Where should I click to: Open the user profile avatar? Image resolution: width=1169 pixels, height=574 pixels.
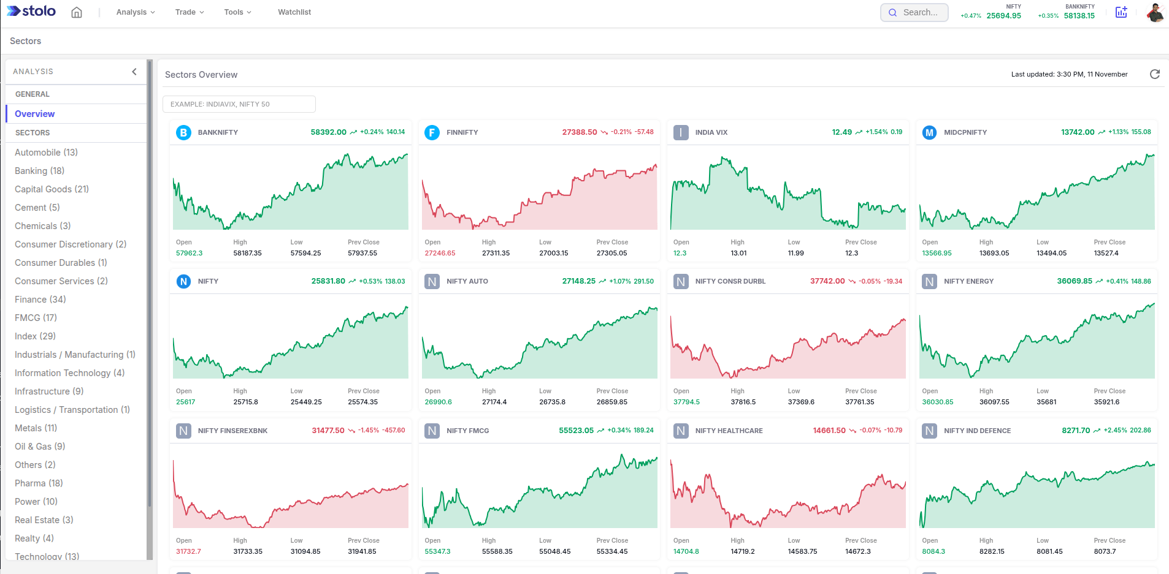click(1155, 12)
